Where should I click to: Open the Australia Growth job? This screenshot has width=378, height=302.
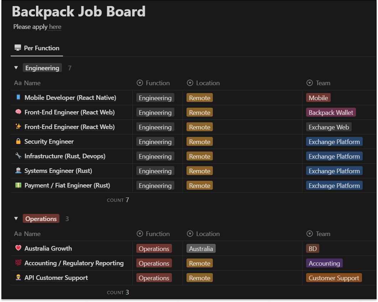click(48, 249)
